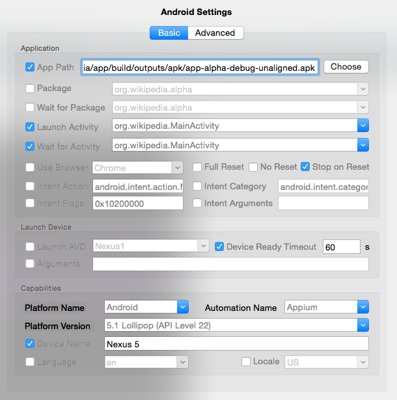Open the Platform Name dropdown

click(x=182, y=307)
